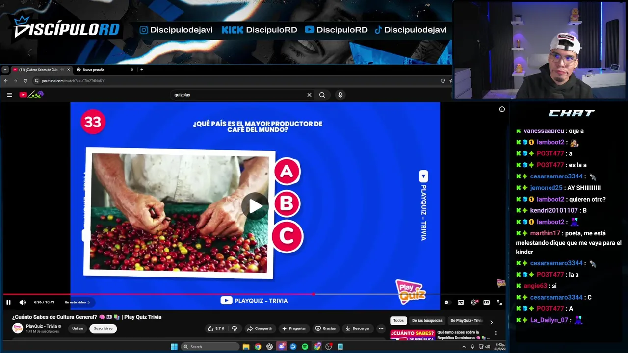628x353 pixels.
Task: Open Spotify from taskbar
Action: [305, 347]
